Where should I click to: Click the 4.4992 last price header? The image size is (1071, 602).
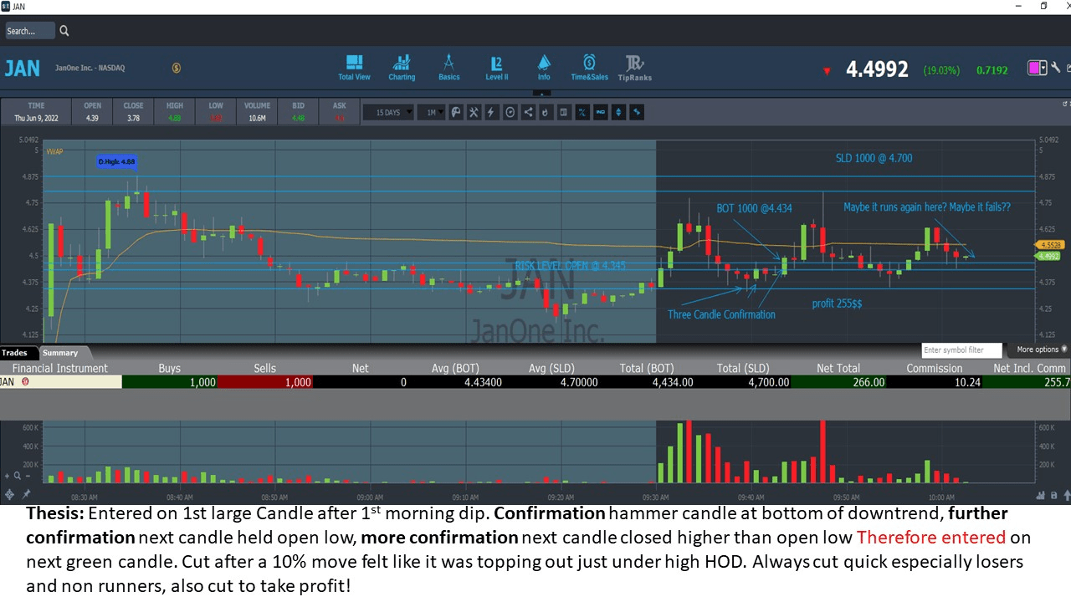tap(877, 69)
